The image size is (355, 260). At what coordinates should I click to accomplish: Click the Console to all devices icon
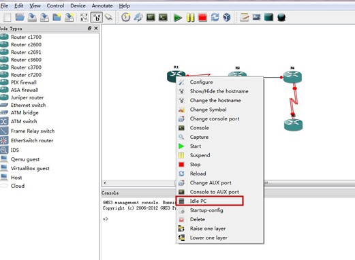point(163,17)
